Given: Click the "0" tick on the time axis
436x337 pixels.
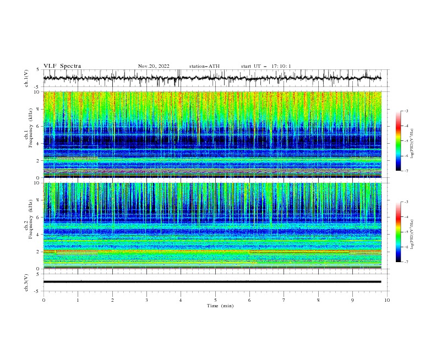Looking at the screenshot, I should pos(43,300).
